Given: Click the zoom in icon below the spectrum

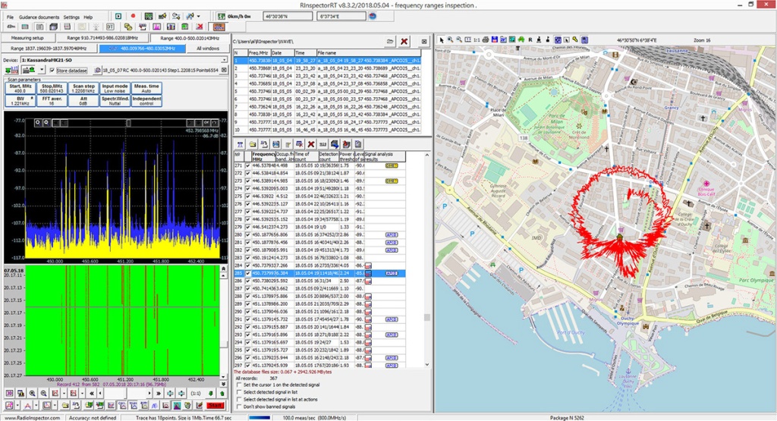Looking at the screenshot, I should (32, 393).
